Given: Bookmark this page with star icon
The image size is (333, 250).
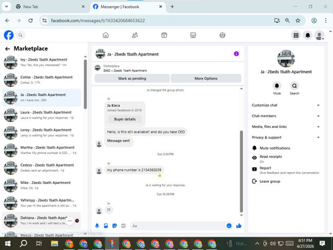Looking at the screenshot, I should tap(298, 21).
